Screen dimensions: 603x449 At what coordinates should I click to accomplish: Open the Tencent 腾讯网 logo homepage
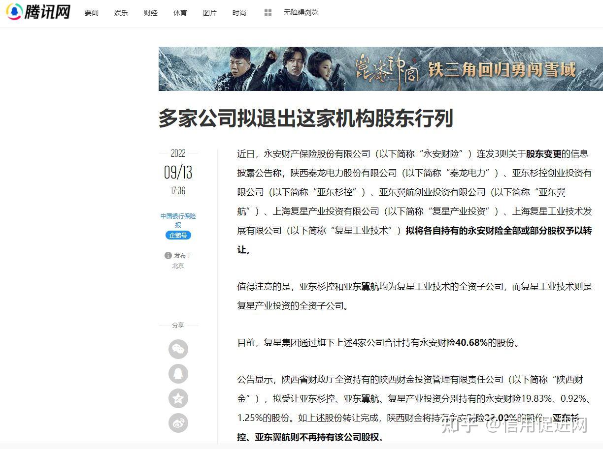coord(38,12)
